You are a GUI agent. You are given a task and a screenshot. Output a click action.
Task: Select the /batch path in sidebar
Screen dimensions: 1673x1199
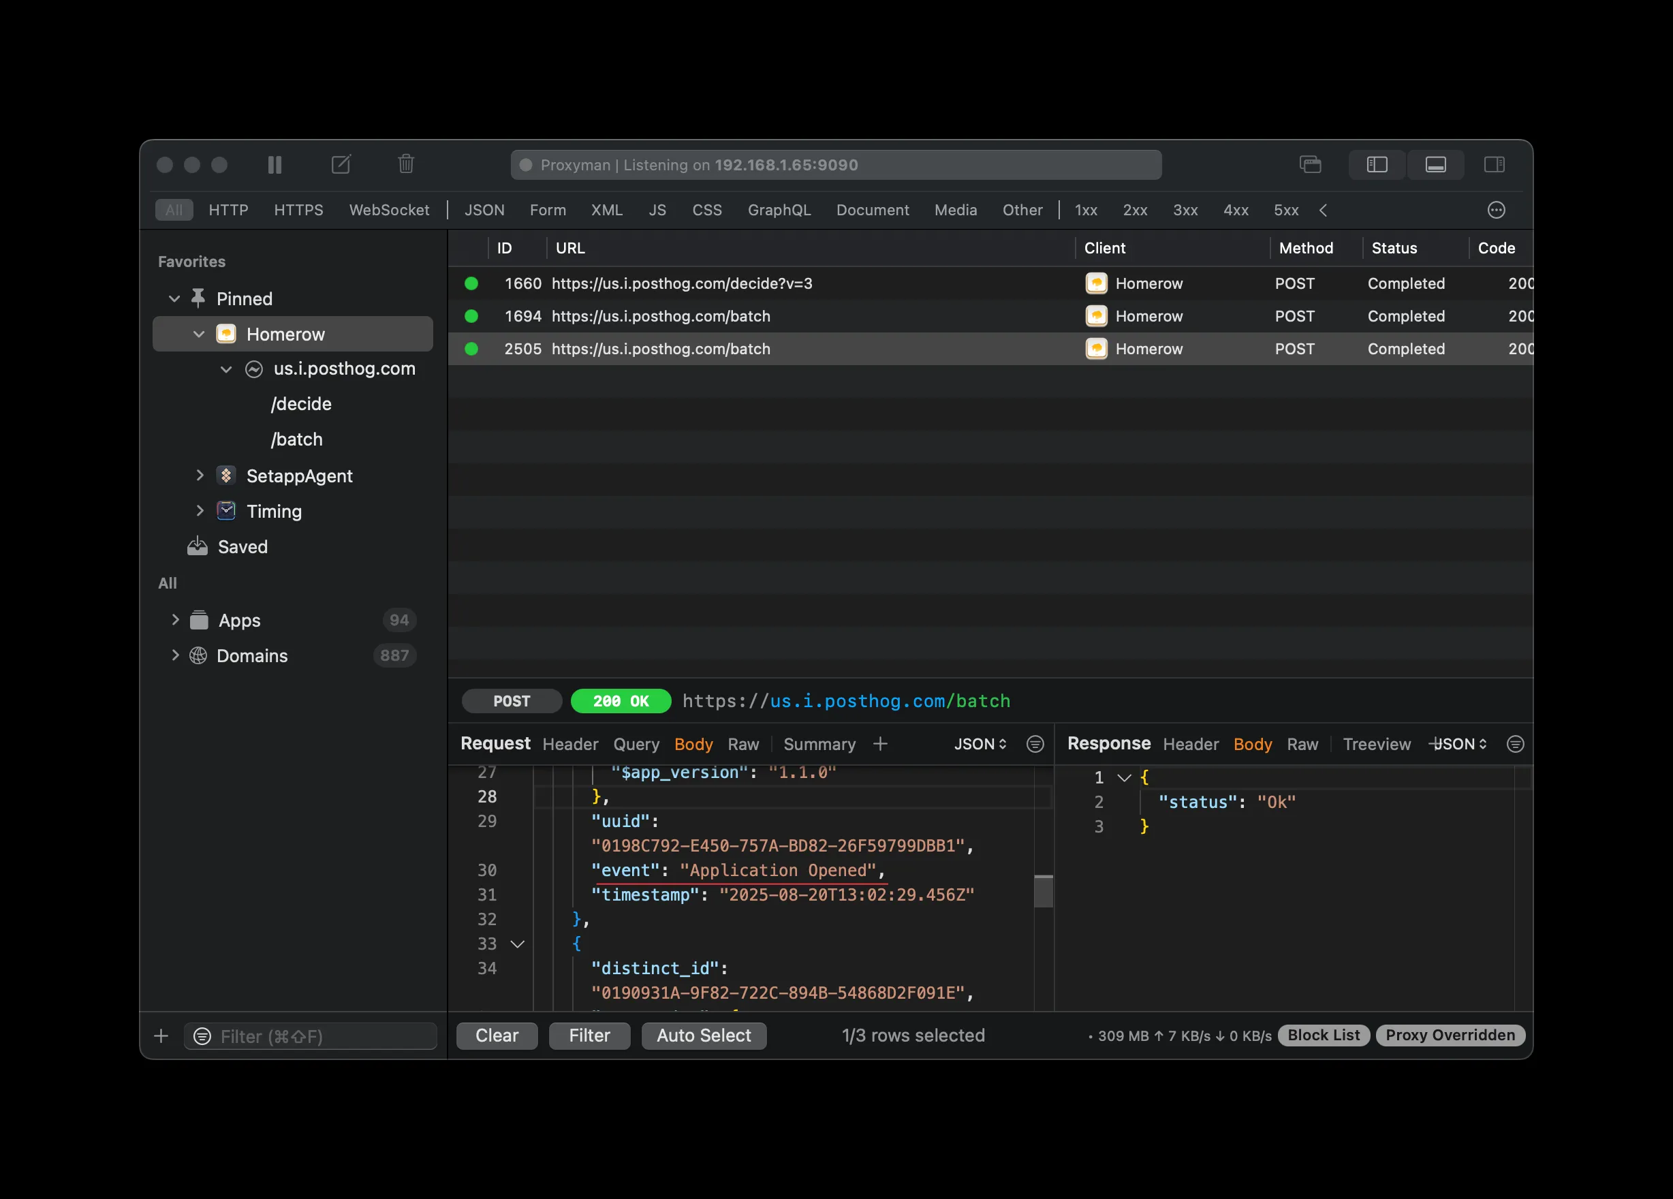pos(296,439)
